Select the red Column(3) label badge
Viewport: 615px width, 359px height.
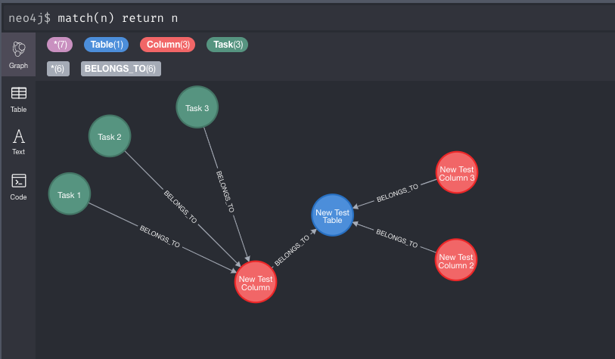(x=168, y=45)
